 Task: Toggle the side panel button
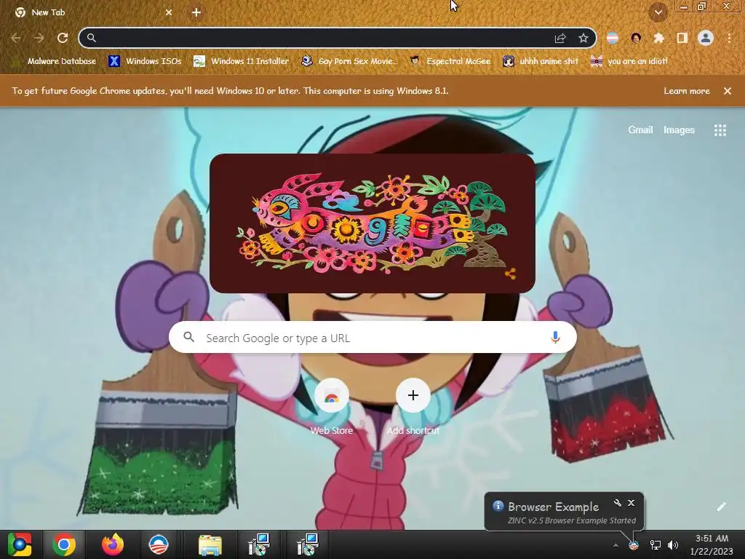pos(682,38)
